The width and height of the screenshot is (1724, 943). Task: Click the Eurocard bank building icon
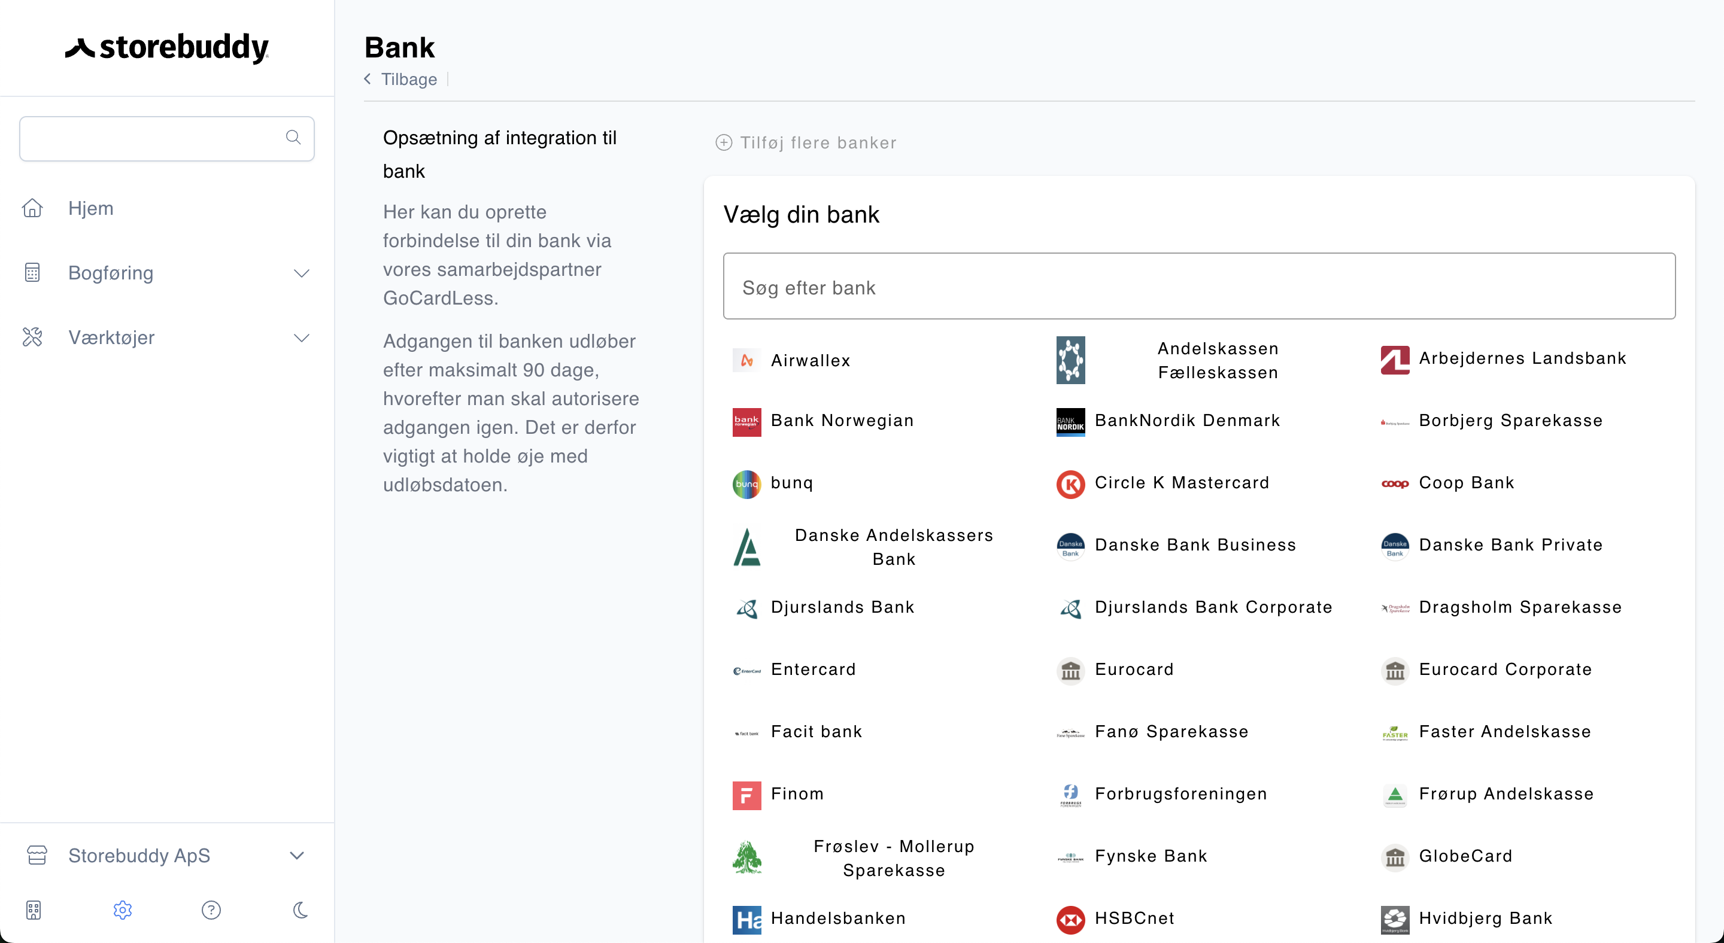[1071, 671]
